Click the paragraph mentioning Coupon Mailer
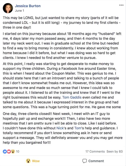126x166 pixels. pyautogui.click(x=62, y=85)
